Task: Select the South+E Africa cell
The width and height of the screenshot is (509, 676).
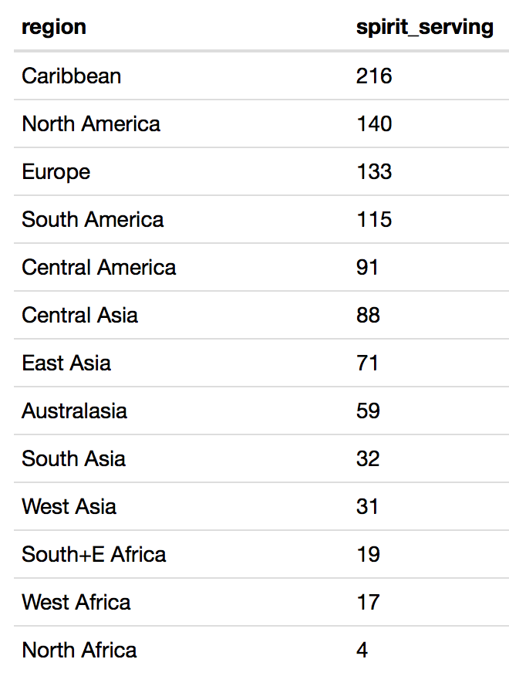Action: (94, 555)
